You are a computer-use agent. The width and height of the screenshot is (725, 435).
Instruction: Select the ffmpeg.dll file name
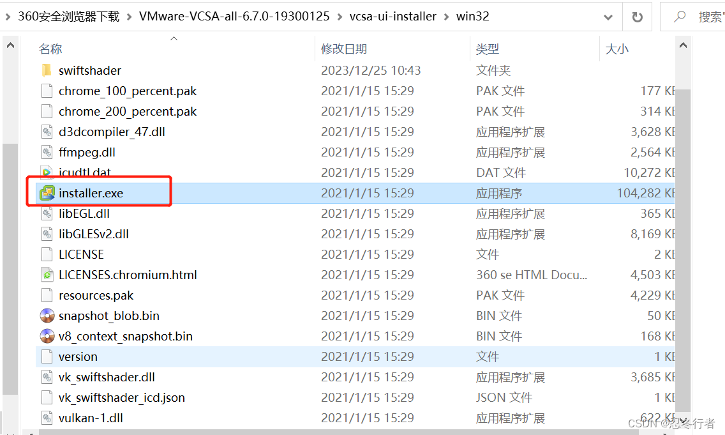87,152
